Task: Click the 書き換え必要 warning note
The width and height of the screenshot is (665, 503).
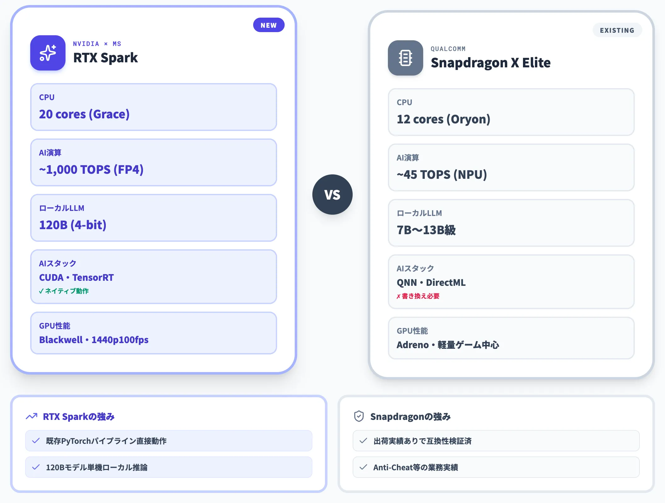Action: [418, 296]
